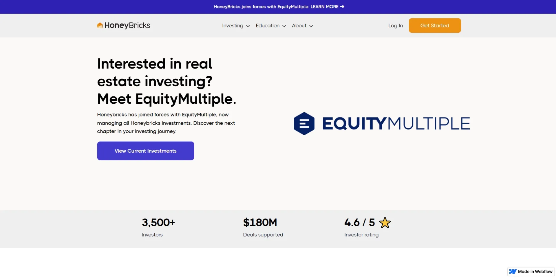The width and height of the screenshot is (556, 278).
Task: Click the HoneyBricks wordmark in header
Action: [127, 25]
